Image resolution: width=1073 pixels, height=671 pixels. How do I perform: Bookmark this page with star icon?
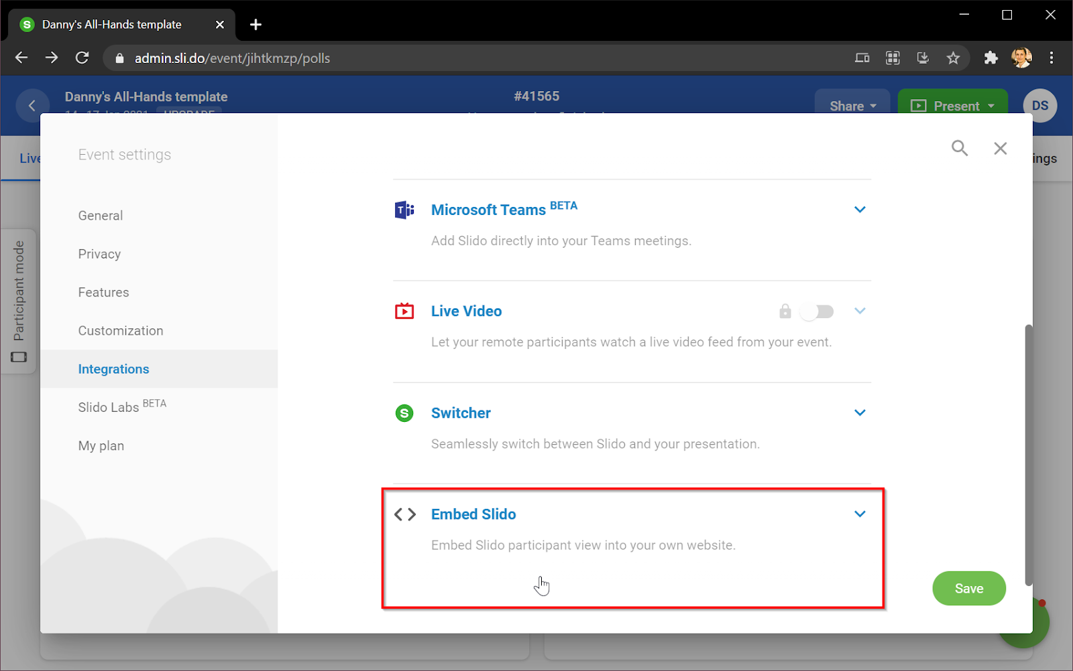point(953,58)
